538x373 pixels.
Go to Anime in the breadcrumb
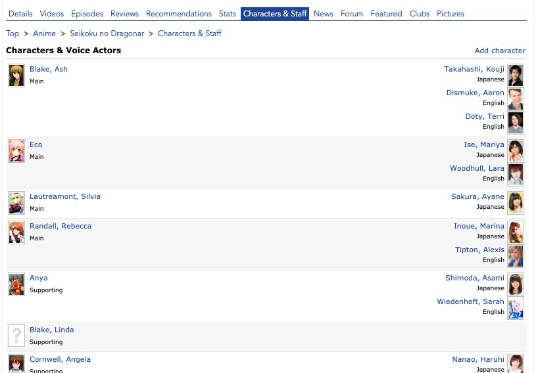pos(44,33)
